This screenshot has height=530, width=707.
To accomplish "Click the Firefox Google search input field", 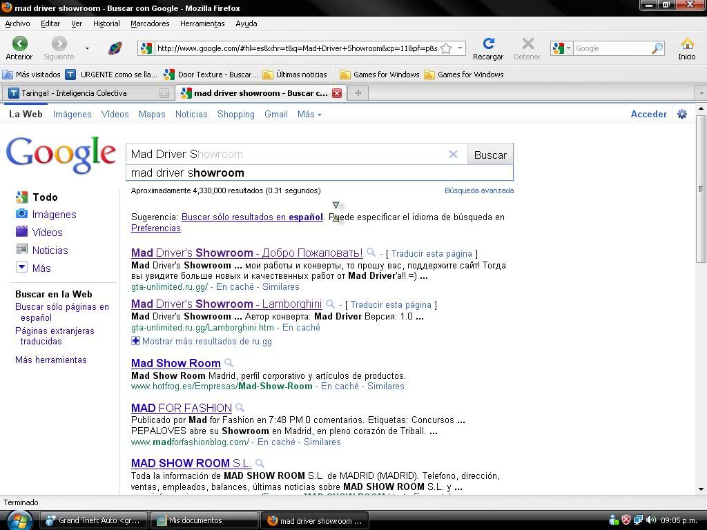I will point(612,48).
